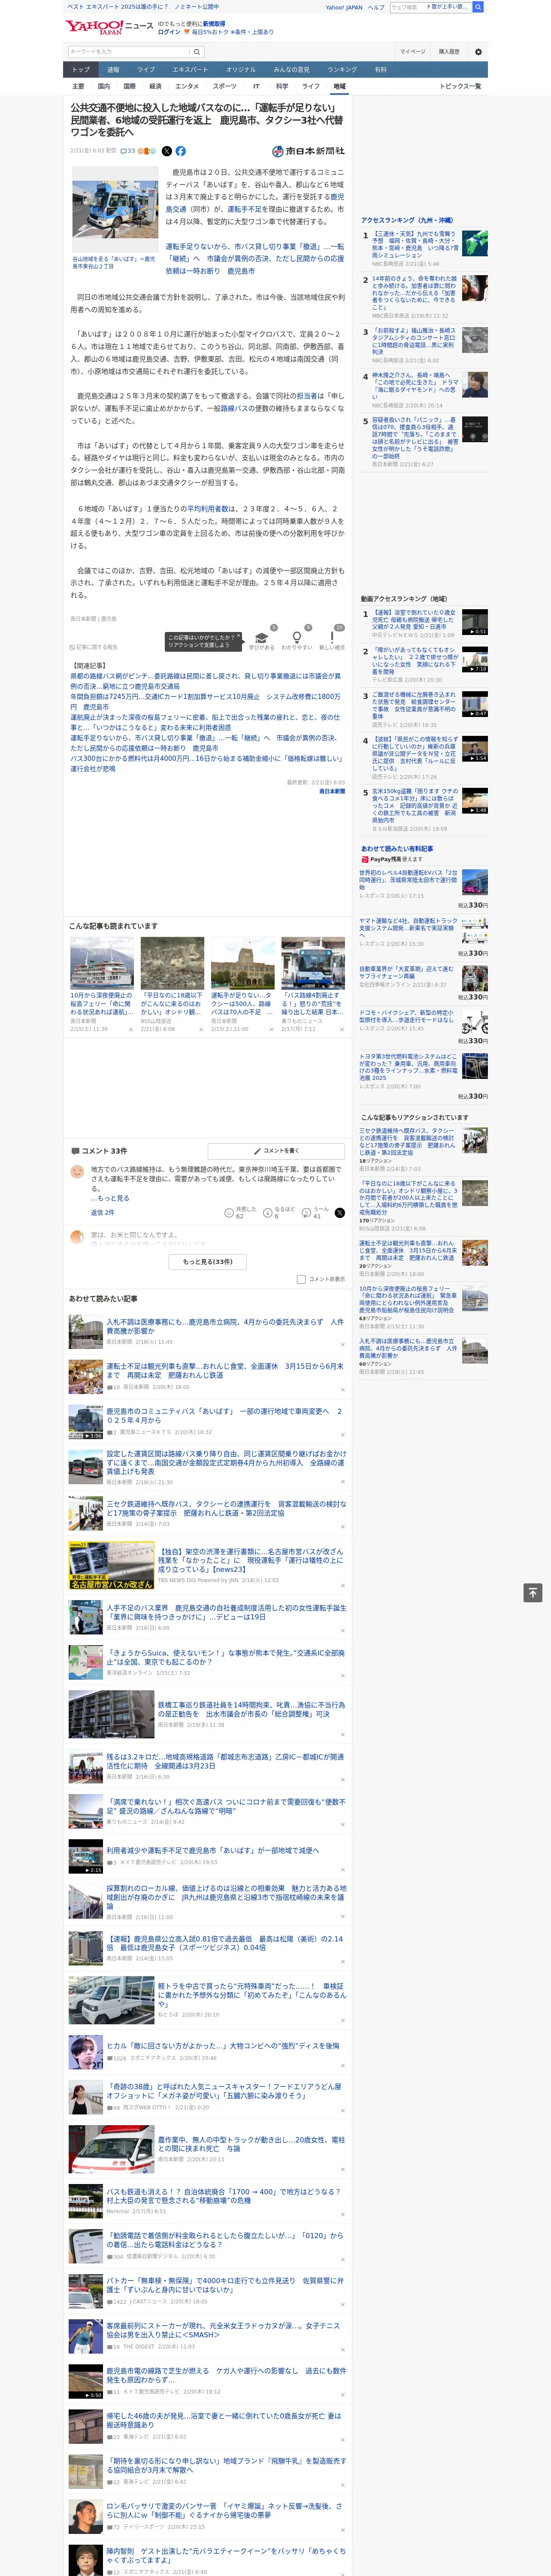Play video ranking item 1 thumbnail 0:51
The image size is (551, 2576).
[x=475, y=622]
